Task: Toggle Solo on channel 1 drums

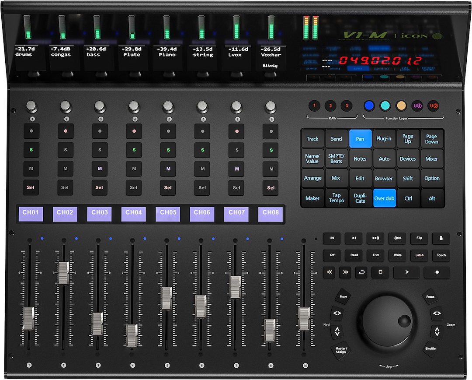Action: [31, 150]
